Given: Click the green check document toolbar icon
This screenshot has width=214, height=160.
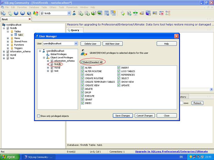Looking at the screenshot, I should (123, 13).
